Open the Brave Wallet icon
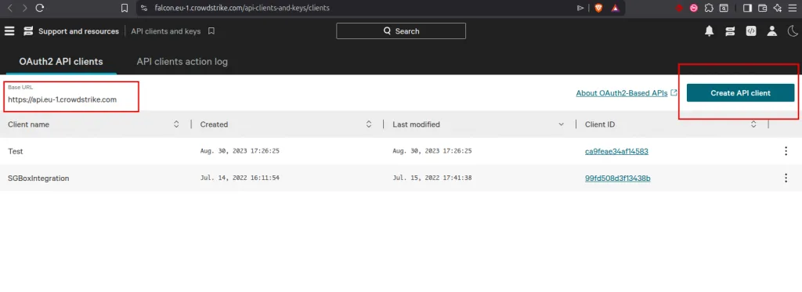The height and width of the screenshot is (292, 802). coord(762,8)
